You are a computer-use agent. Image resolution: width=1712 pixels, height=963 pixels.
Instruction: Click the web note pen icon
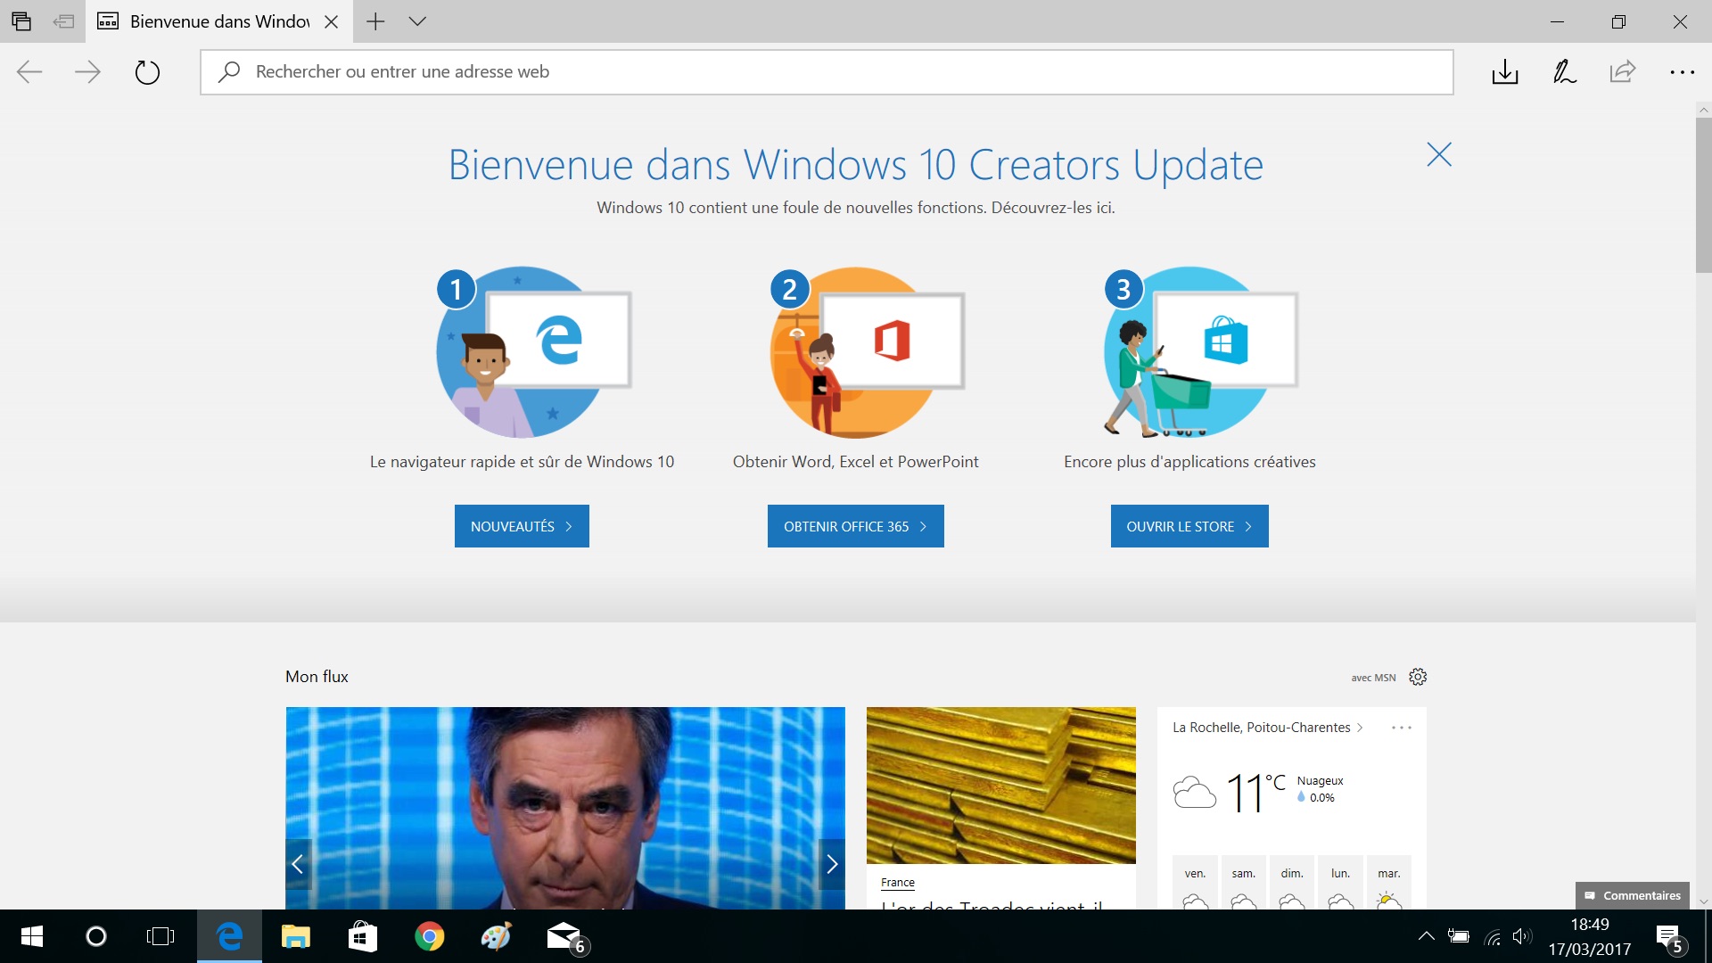1564,71
